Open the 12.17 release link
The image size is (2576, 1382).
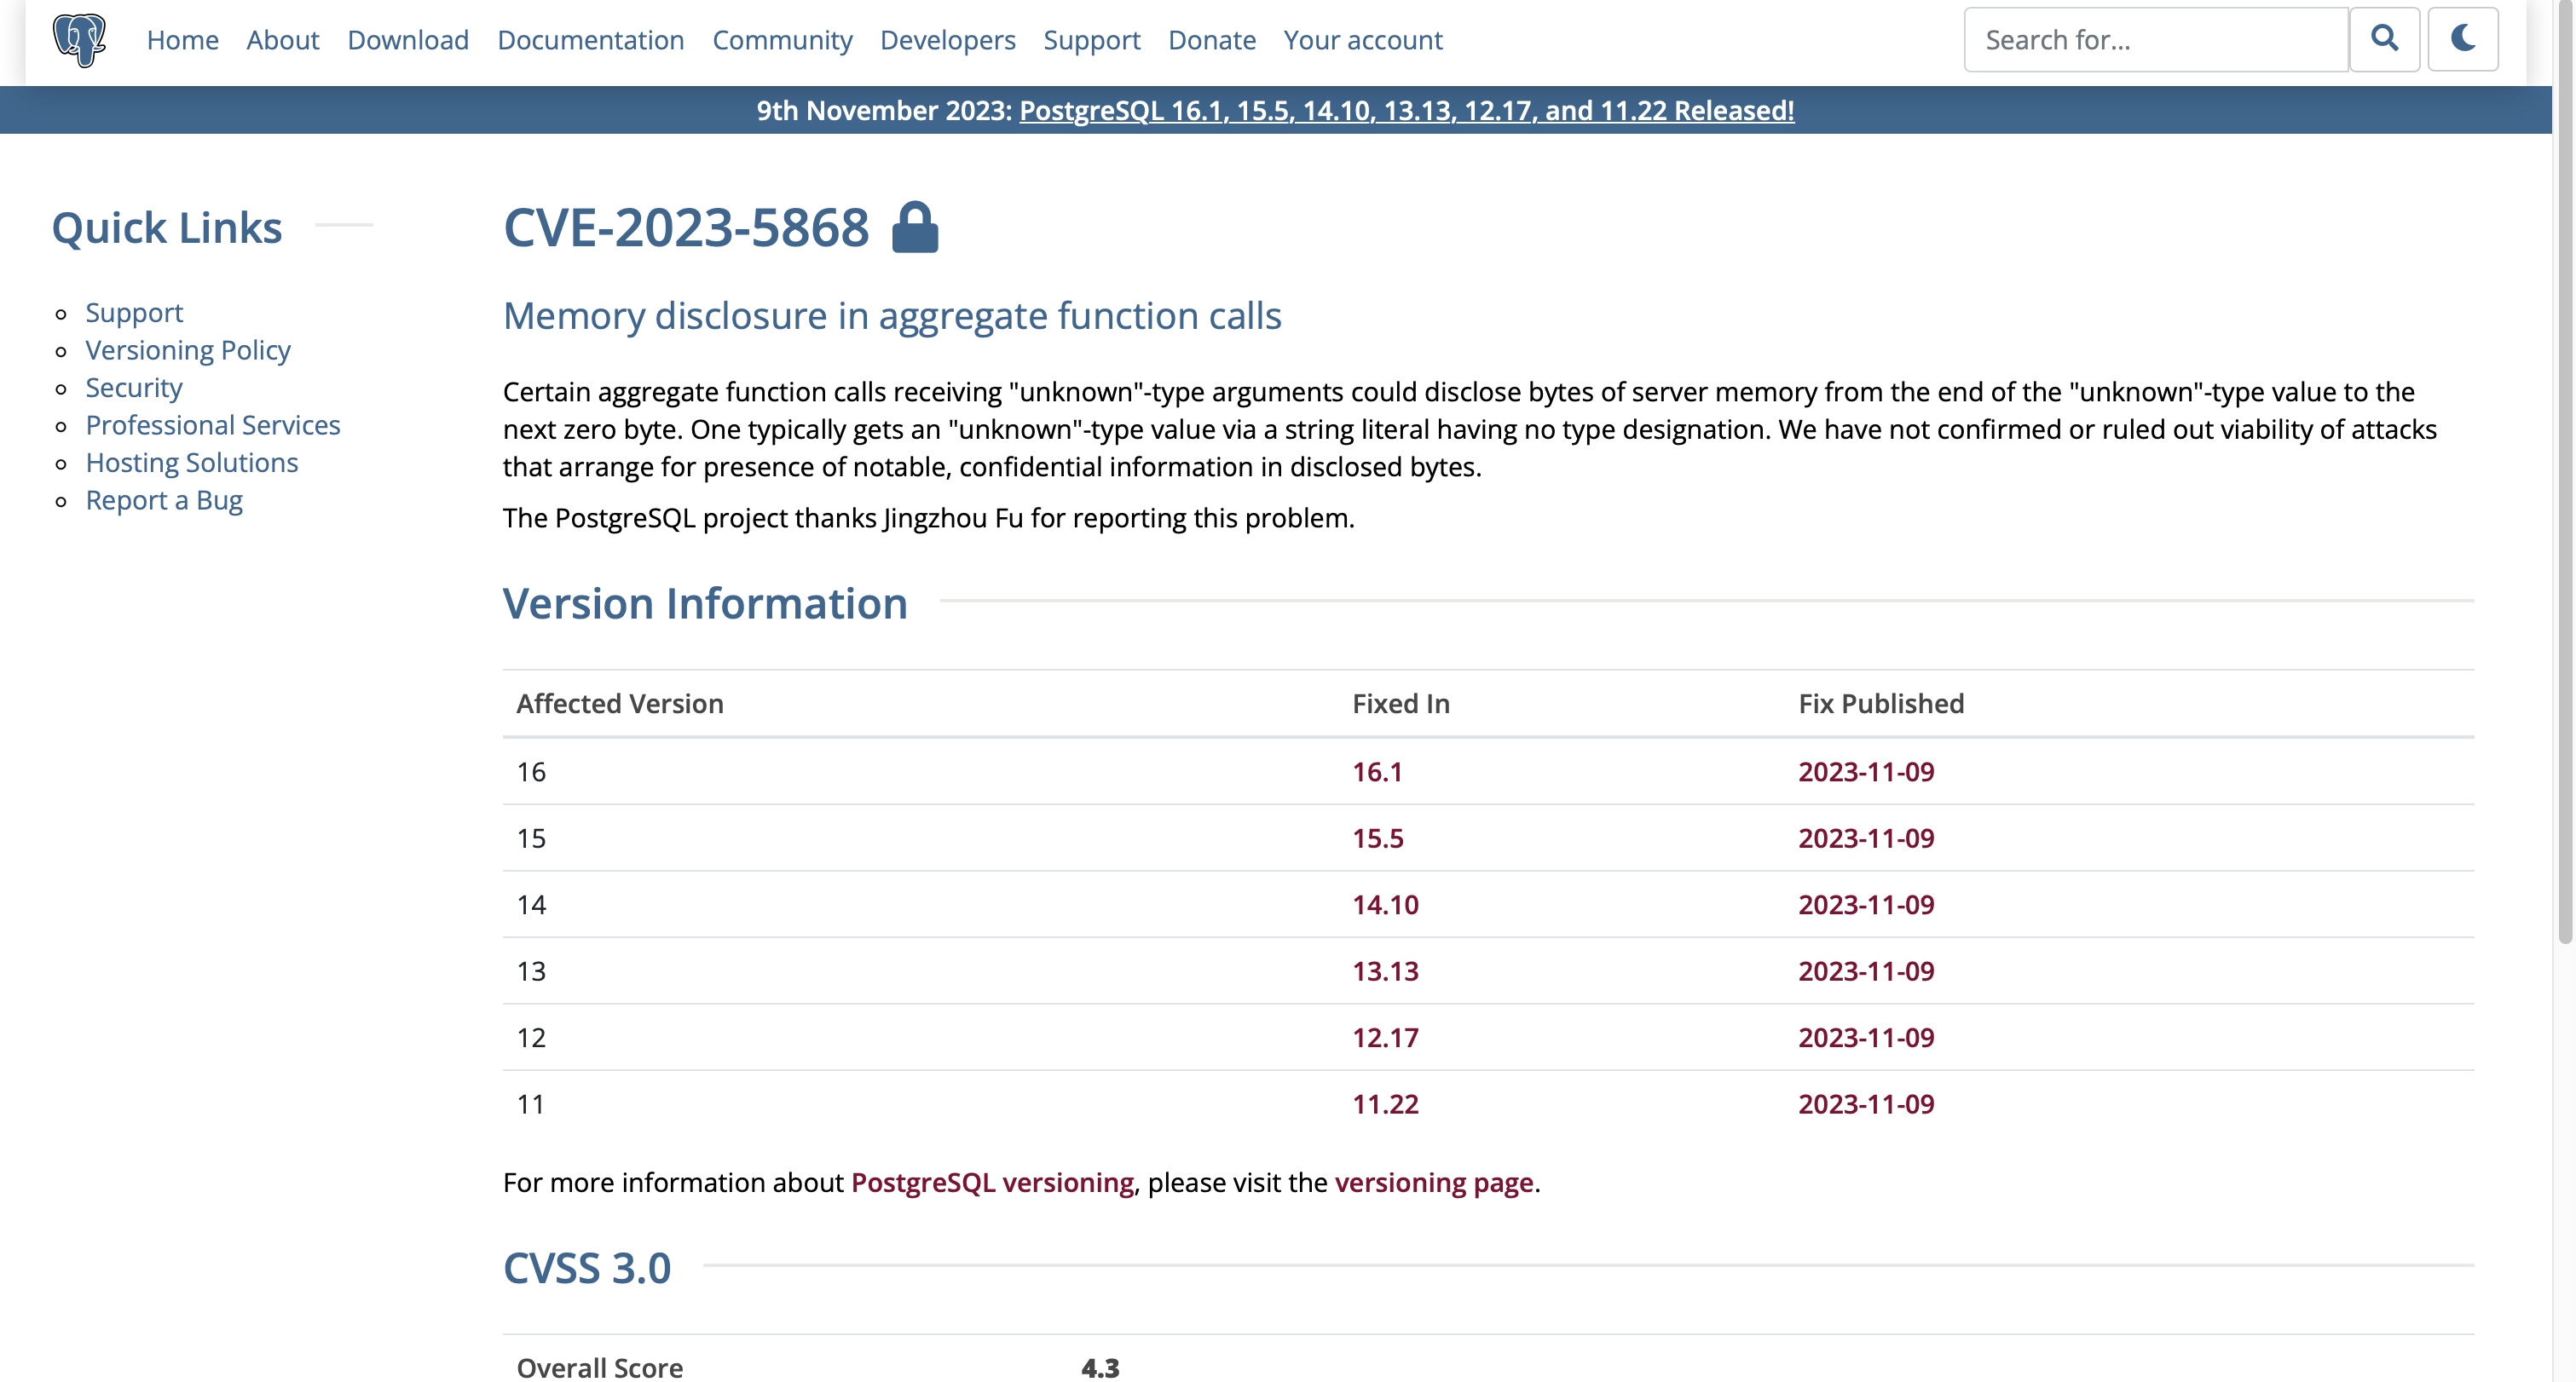(1385, 1037)
